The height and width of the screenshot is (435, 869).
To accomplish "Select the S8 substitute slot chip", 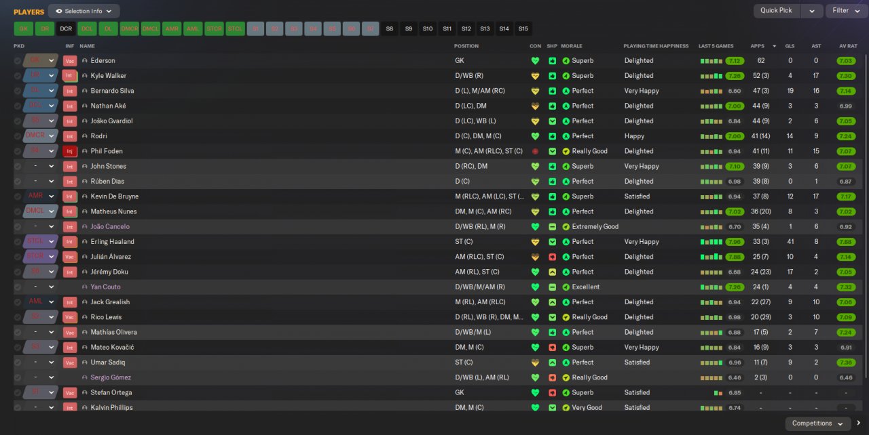I will tap(389, 29).
